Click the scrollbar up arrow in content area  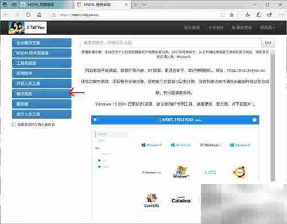click(x=273, y=52)
